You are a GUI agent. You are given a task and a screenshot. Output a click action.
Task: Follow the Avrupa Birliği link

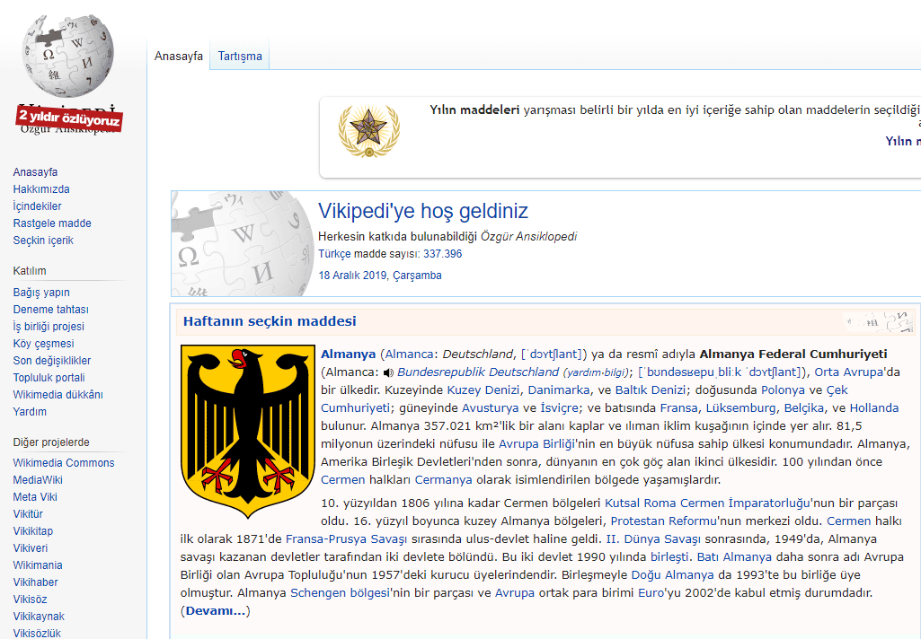(x=536, y=444)
